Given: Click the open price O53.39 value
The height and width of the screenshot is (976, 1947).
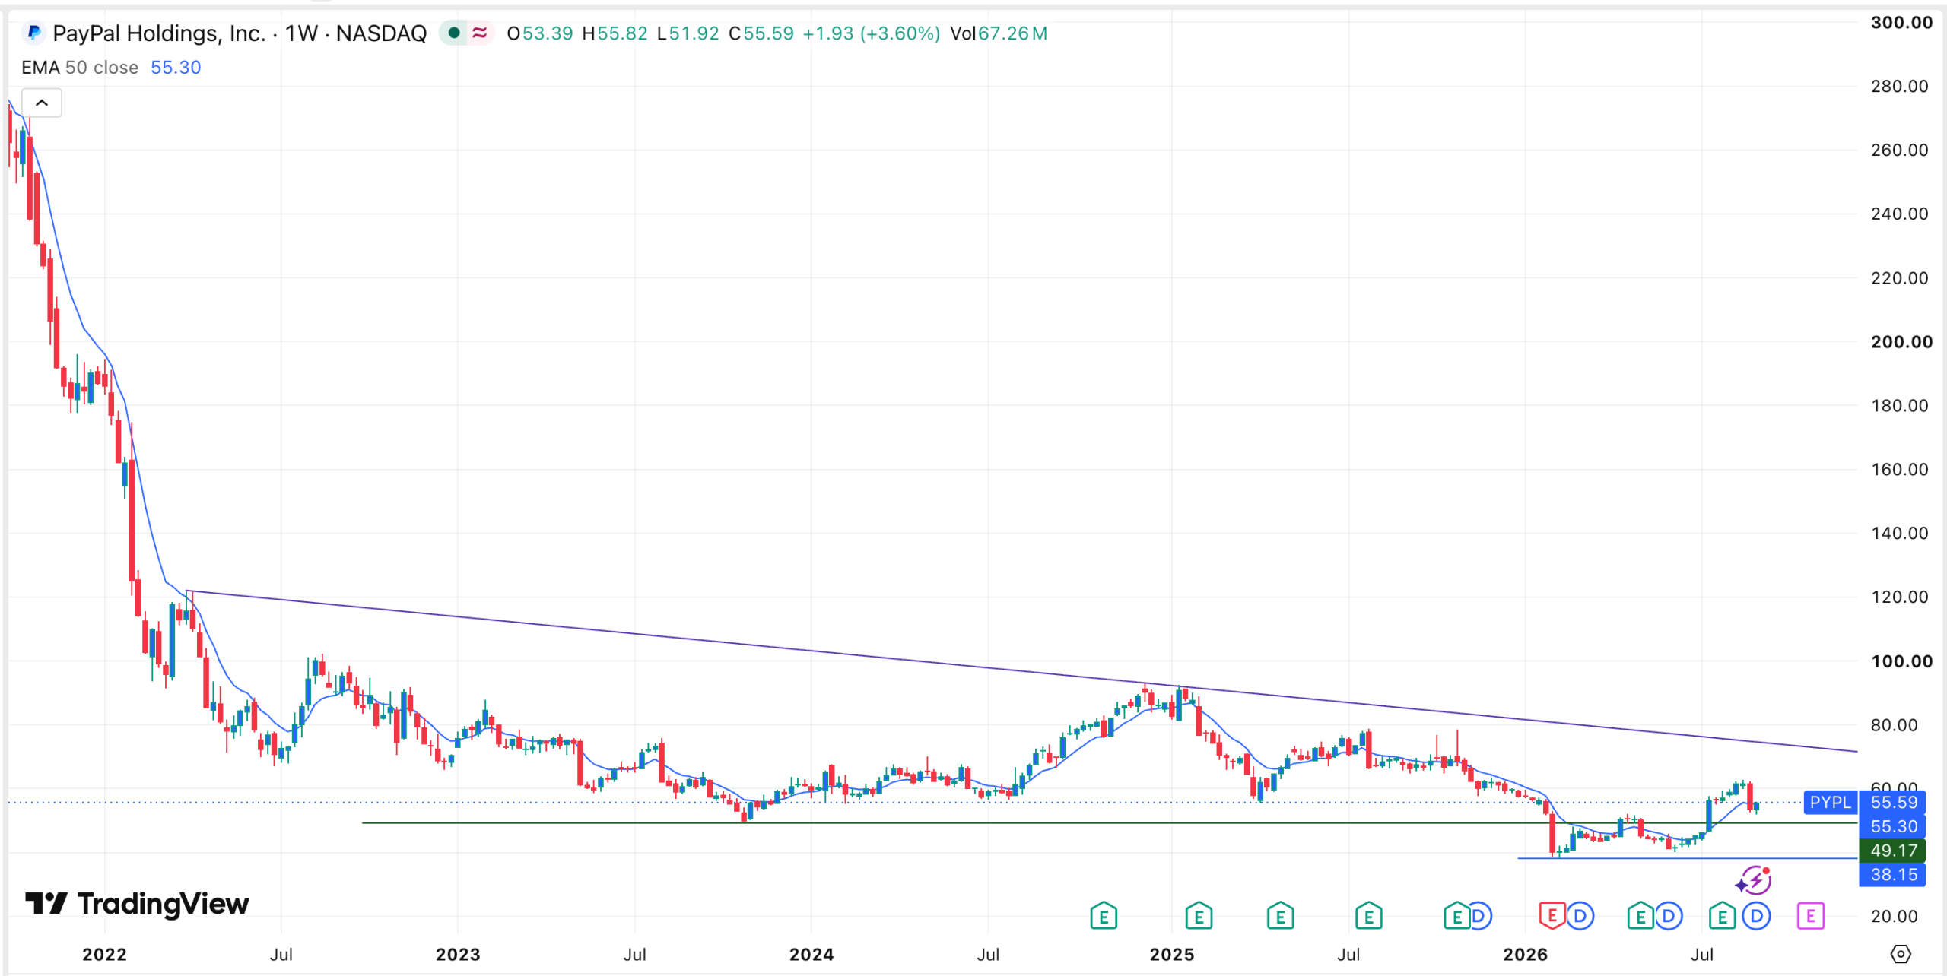Looking at the screenshot, I should click(x=539, y=33).
